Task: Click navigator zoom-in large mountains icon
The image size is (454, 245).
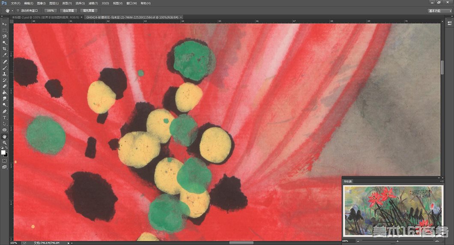Action: click(437, 241)
